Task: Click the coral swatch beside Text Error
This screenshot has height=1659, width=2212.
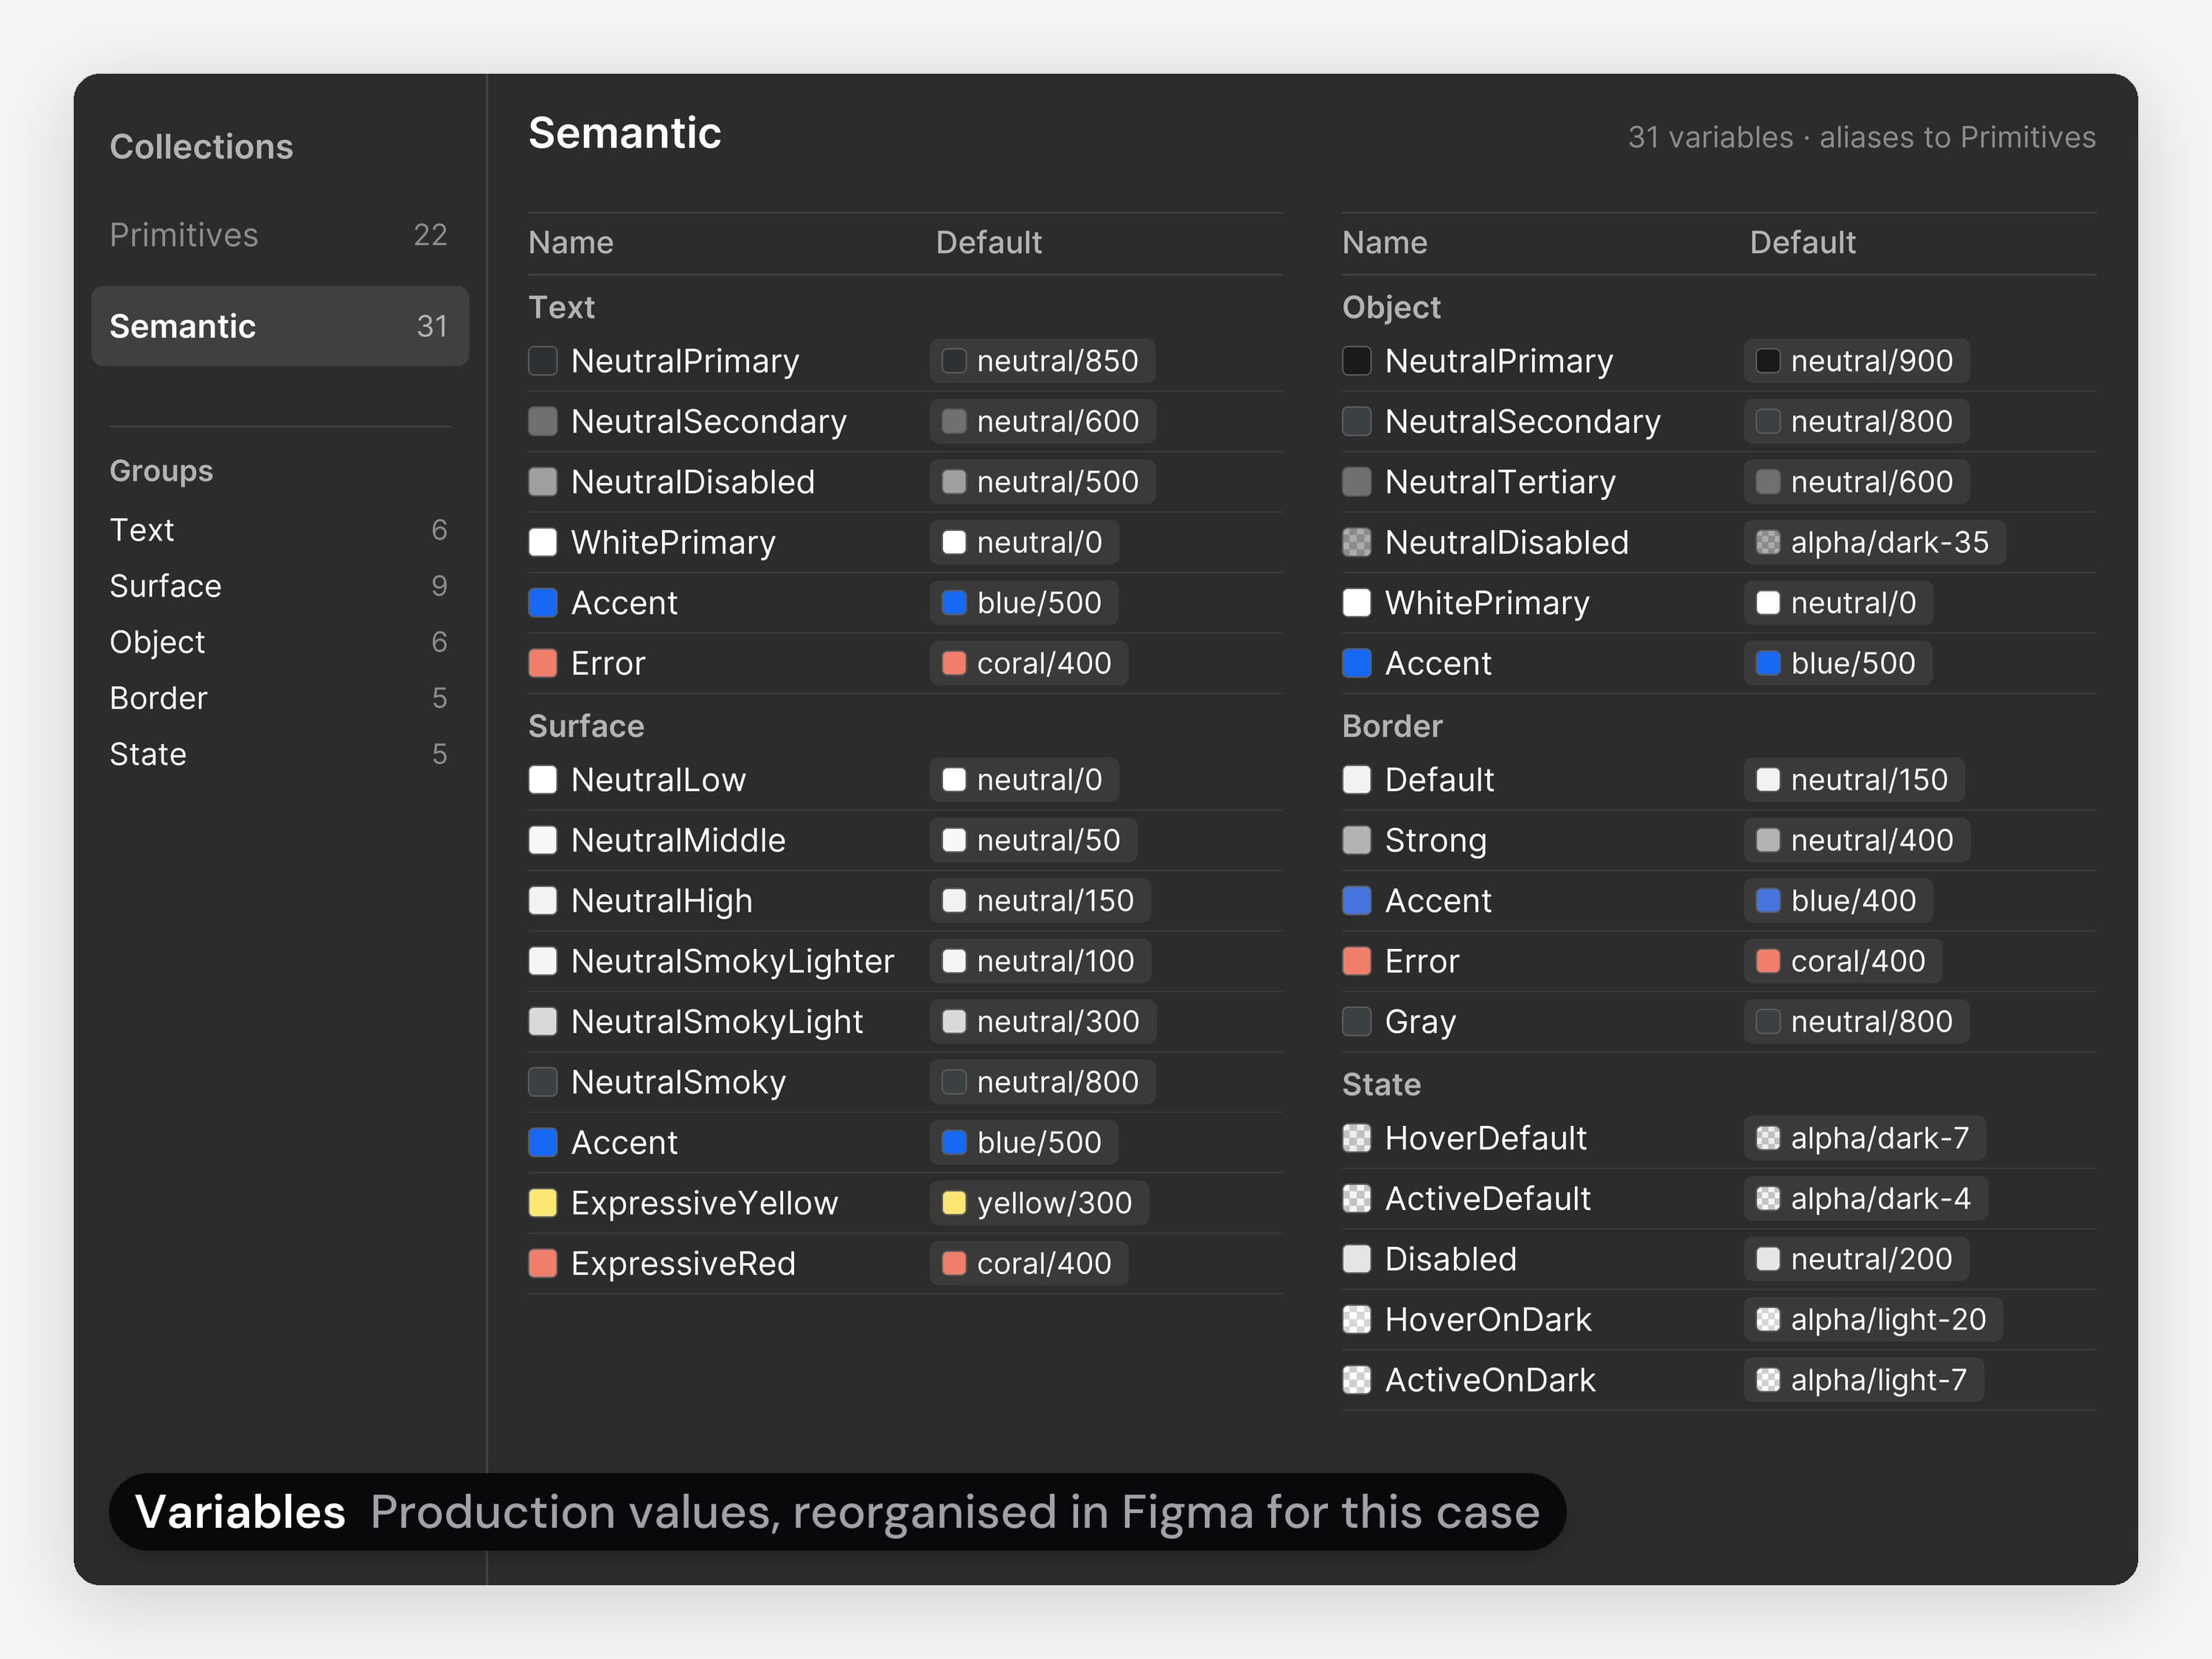Action: 542,663
